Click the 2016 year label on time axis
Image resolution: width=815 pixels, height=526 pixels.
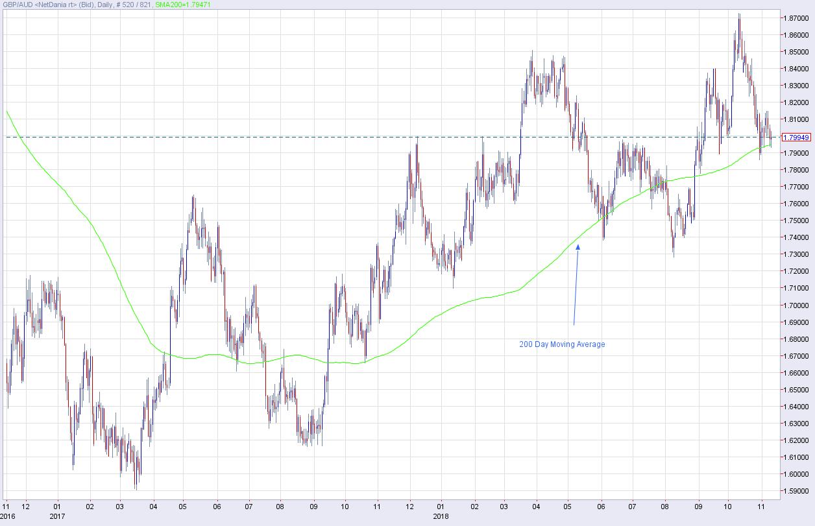click(x=8, y=517)
